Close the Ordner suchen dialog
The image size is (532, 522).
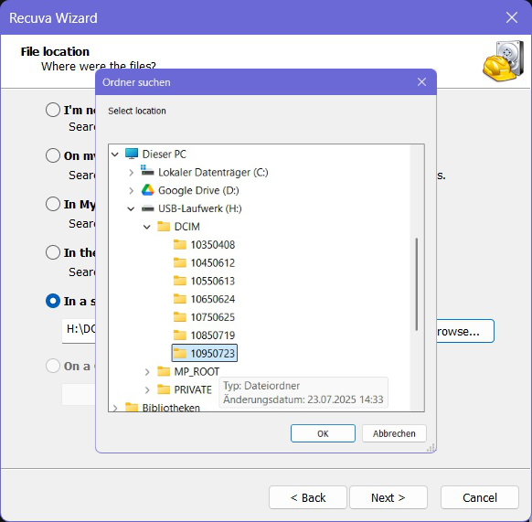(x=421, y=81)
